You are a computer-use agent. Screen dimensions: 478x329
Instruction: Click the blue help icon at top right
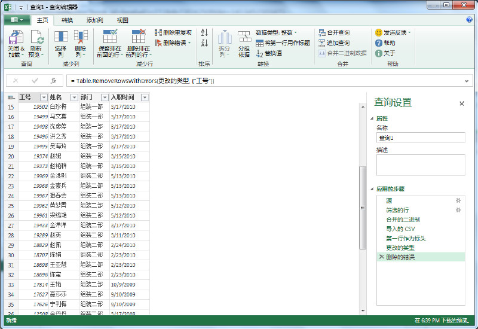pos(470,20)
